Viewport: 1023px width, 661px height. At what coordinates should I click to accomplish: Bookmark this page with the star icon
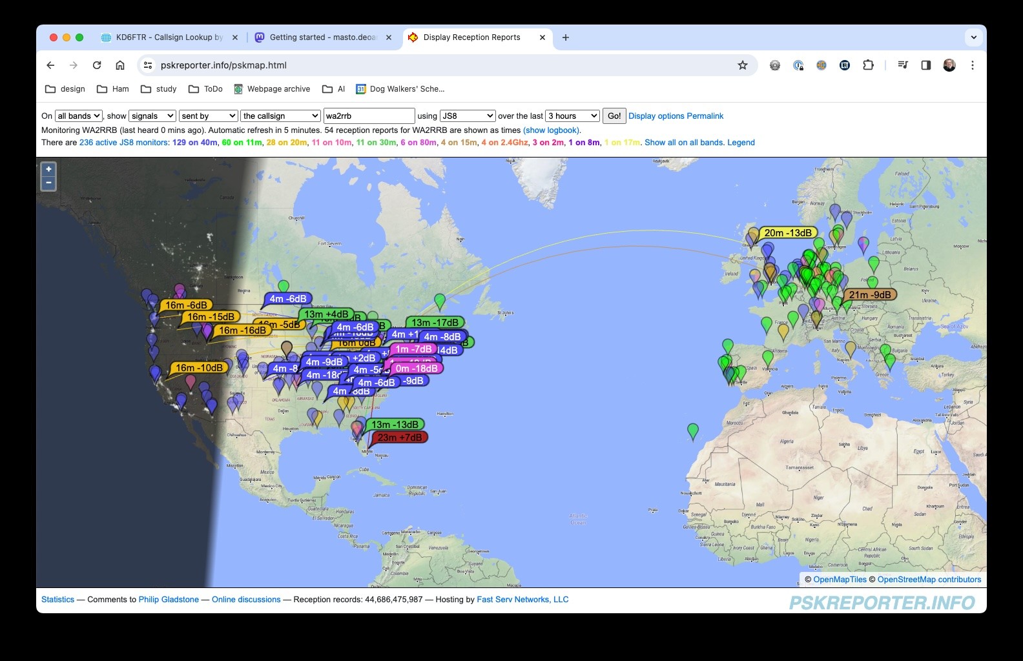click(x=743, y=65)
